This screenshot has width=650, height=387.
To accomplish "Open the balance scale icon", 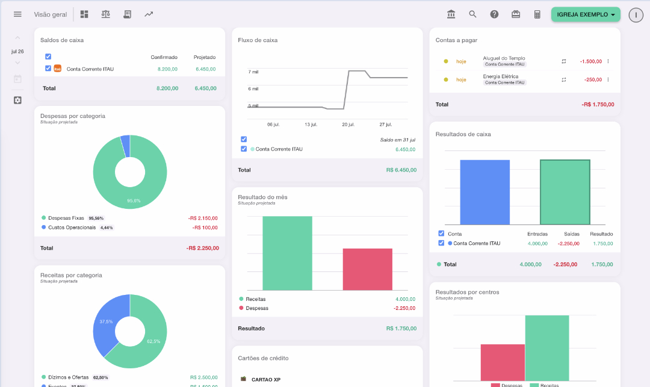I will pyautogui.click(x=106, y=14).
